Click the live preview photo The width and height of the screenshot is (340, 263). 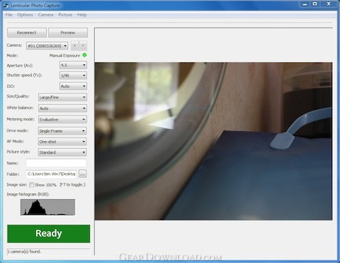point(213,141)
